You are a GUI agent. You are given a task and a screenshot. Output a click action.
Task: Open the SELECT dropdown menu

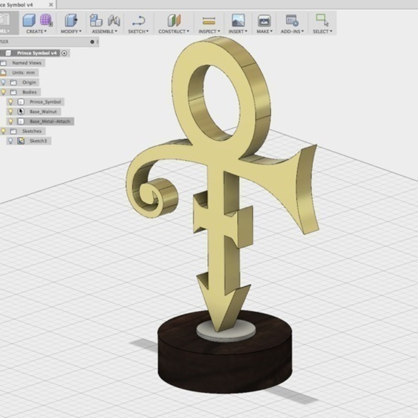click(x=322, y=31)
